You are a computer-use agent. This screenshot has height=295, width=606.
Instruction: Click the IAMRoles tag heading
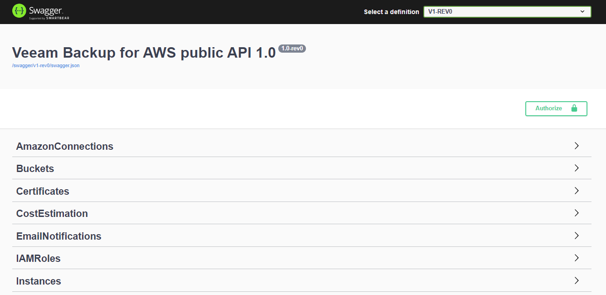pyautogui.click(x=39, y=258)
